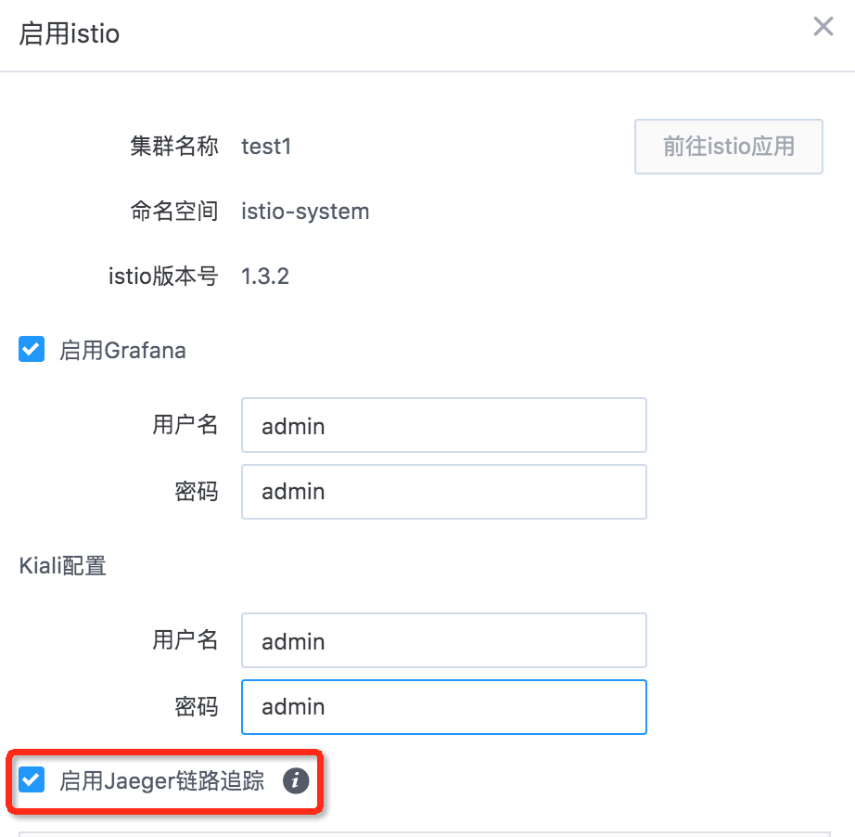Re-enable the Jaeger tracing checkbox
Viewport: 855px width, 837px height.
pos(31,780)
